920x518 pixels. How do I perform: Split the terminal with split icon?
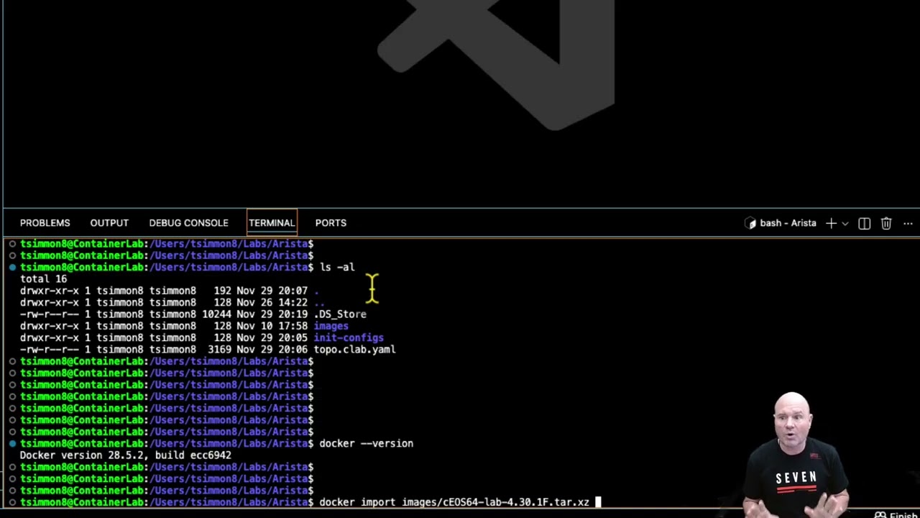coord(864,223)
